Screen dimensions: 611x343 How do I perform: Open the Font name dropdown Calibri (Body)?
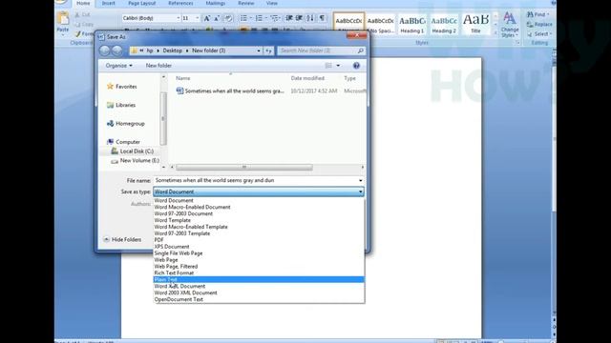[x=179, y=18]
